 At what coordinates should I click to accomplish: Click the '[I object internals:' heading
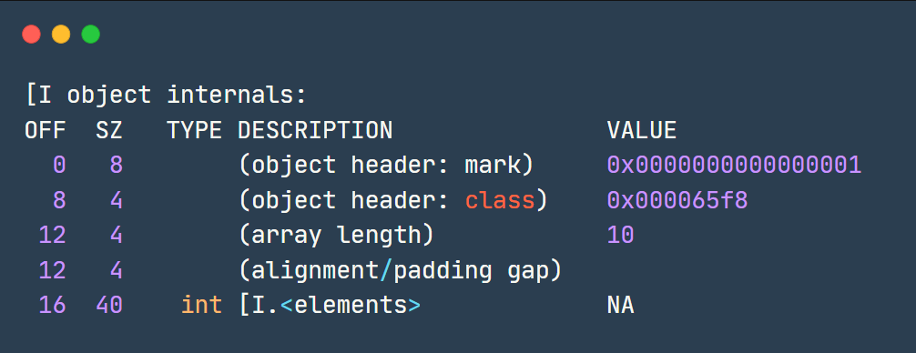click(x=166, y=96)
